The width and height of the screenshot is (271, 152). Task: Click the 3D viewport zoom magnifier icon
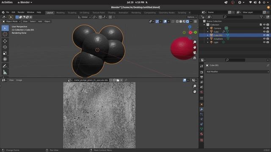coord(195,42)
